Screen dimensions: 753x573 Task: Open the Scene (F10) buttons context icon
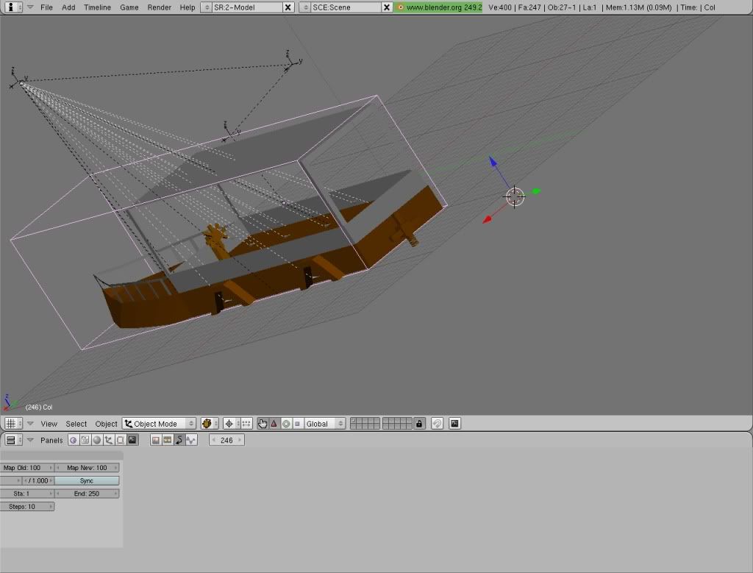(x=132, y=440)
